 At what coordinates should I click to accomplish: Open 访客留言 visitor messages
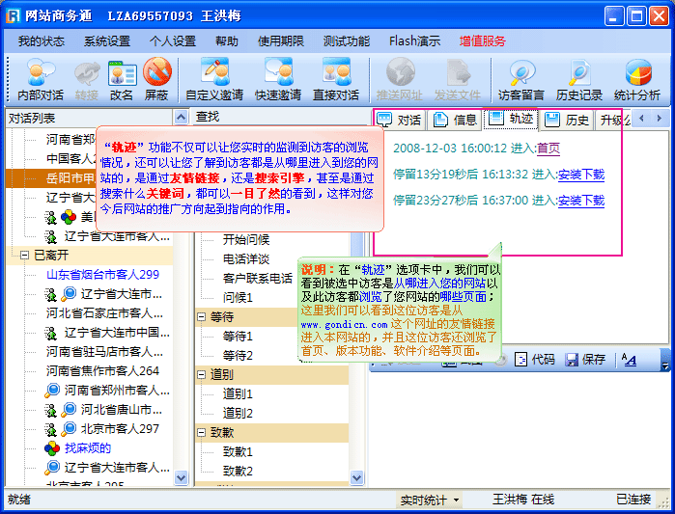click(522, 79)
